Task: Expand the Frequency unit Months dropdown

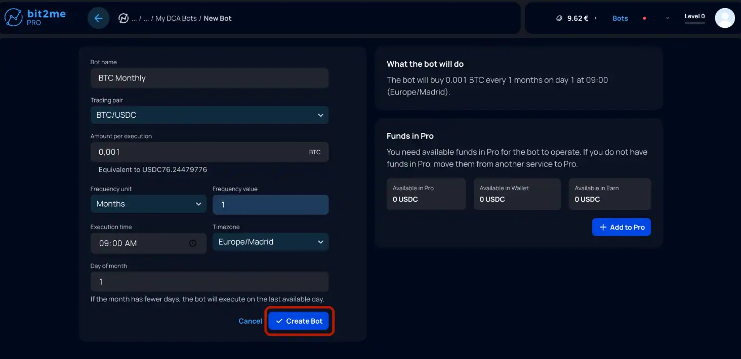Action: [x=148, y=204]
